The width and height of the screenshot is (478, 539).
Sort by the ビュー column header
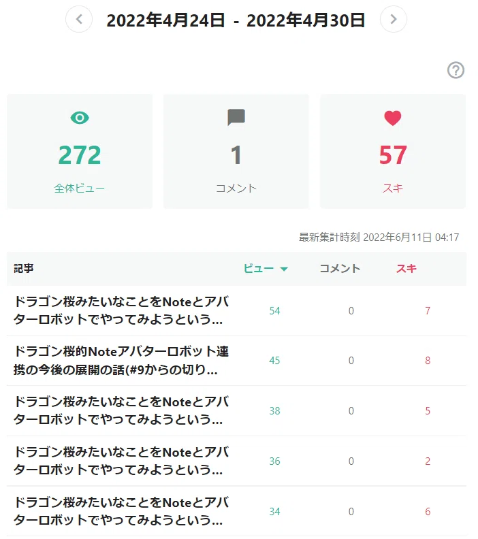tap(259, 268)
